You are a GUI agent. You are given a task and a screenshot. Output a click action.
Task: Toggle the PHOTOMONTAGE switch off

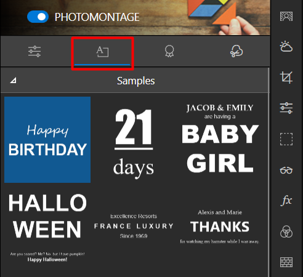point(38,17)
